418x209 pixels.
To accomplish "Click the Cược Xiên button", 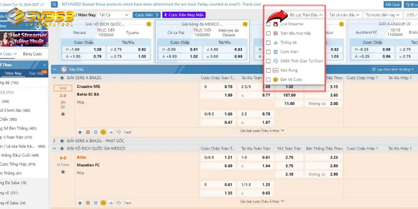I will coord(146,16).
